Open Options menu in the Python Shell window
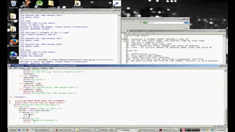The image size is (235, 132). [x=47, y=13]
